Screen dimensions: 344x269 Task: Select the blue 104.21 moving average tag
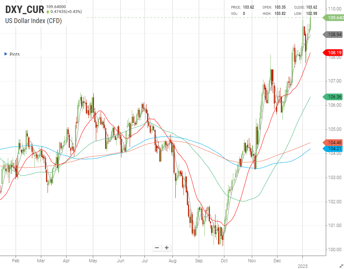(334, 149)
